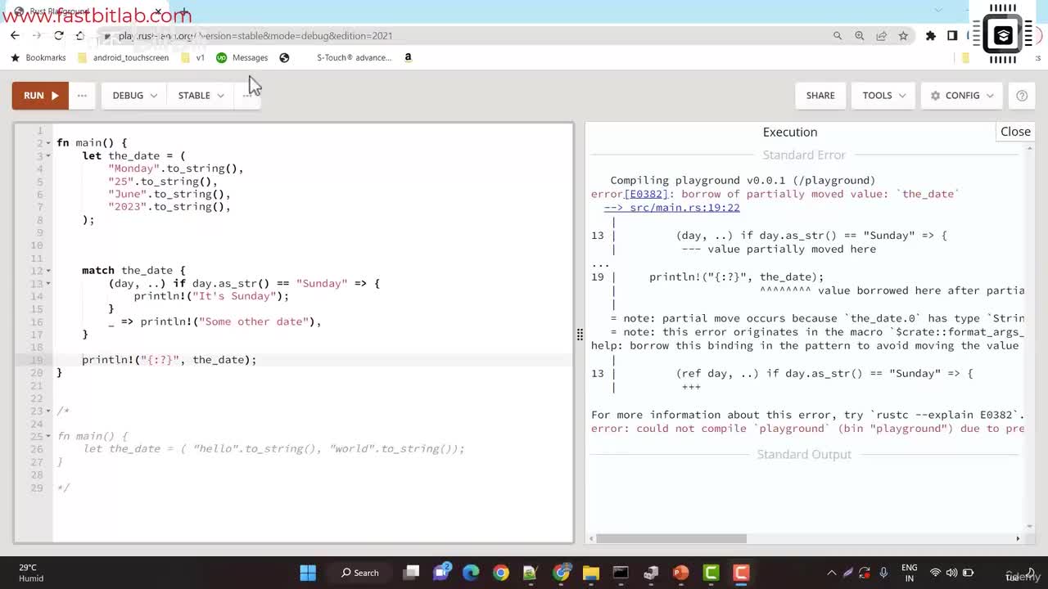Screen dimensions: 1048x589
Task: Open the Messages bookmark
Action: pos(242,57)
